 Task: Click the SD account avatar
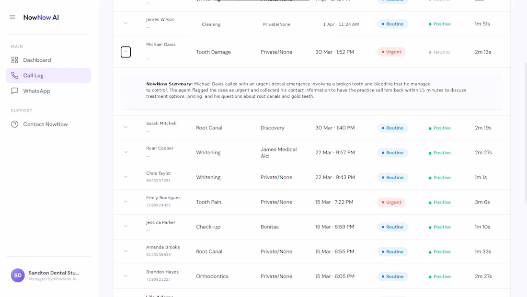[x=18, y=275]
